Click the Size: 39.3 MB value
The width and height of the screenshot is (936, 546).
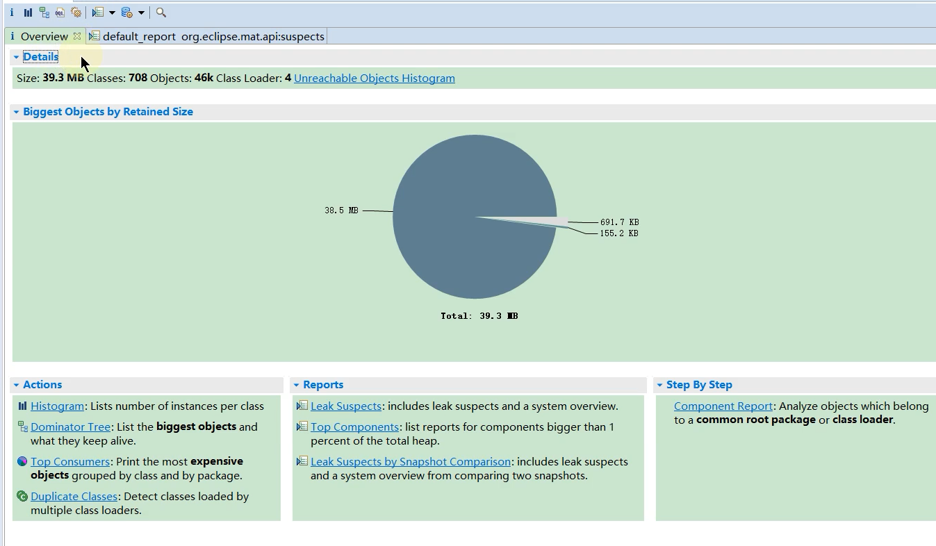[63, 78]
